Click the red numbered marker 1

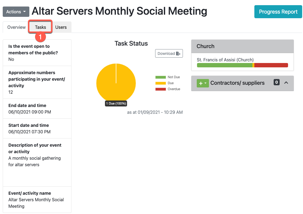point(40,37)
